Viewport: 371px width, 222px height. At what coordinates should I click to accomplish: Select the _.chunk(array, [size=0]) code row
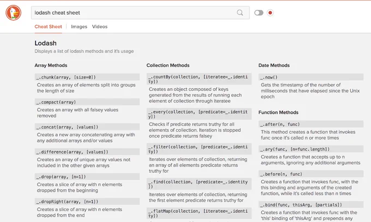click(87, 77)
